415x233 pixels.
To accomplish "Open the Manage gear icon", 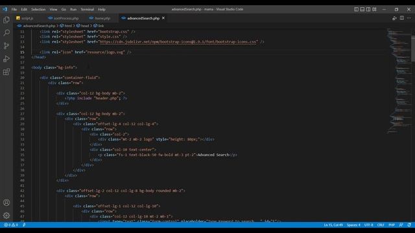I will coord(6,216).
